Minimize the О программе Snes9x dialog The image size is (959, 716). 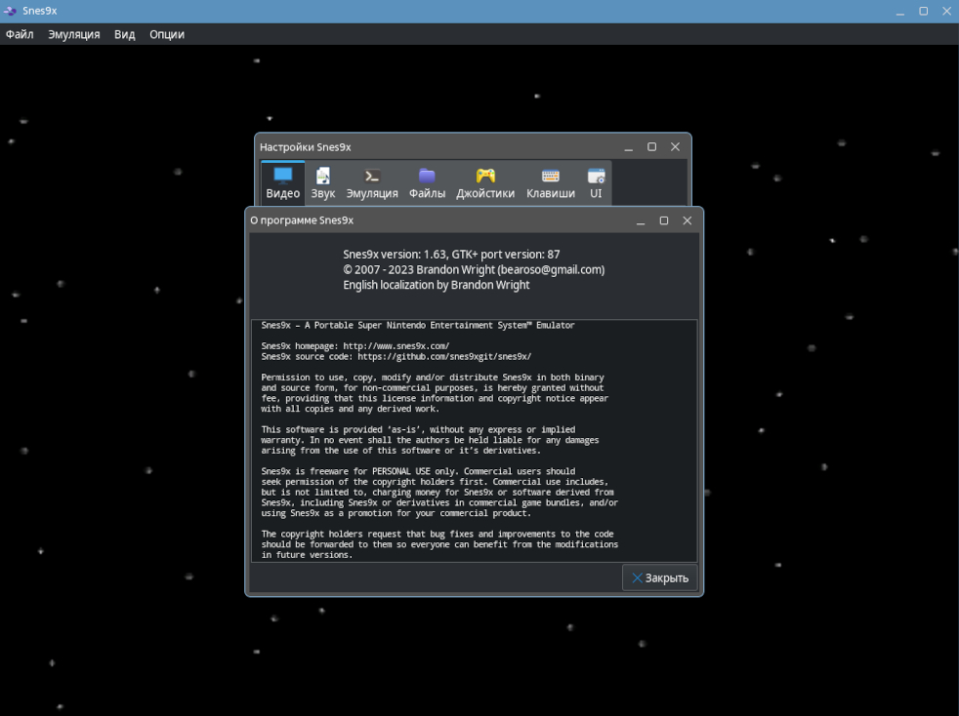coord(641,220)
